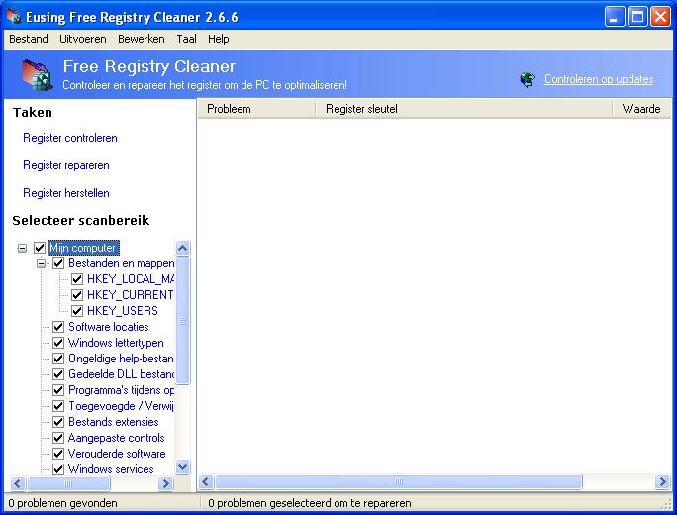Open the Taal menu
Image resolution: width=677 pixels, height=515 pixels.
[x=186, y=39]
